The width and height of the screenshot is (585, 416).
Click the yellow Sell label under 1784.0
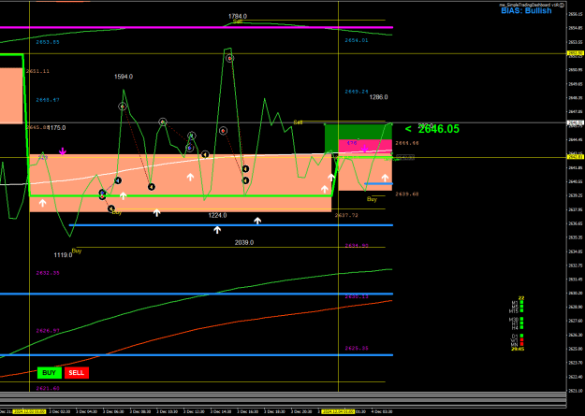click(238, 22)
